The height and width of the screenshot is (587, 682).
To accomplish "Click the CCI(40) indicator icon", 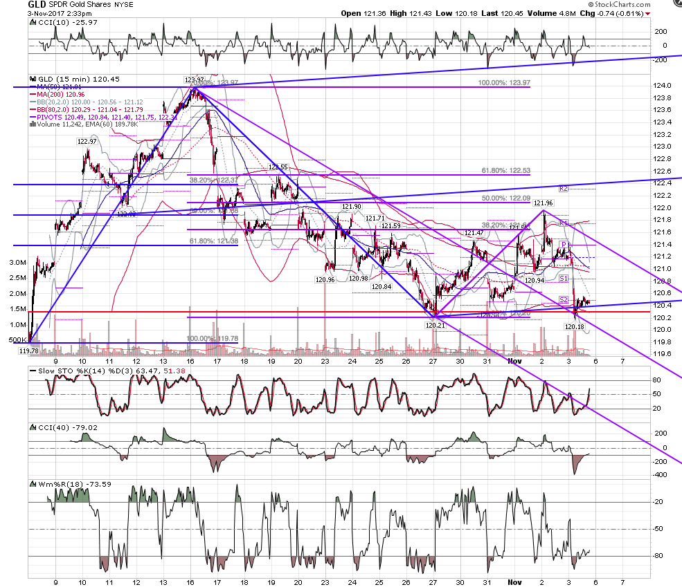I will (33, 427).
